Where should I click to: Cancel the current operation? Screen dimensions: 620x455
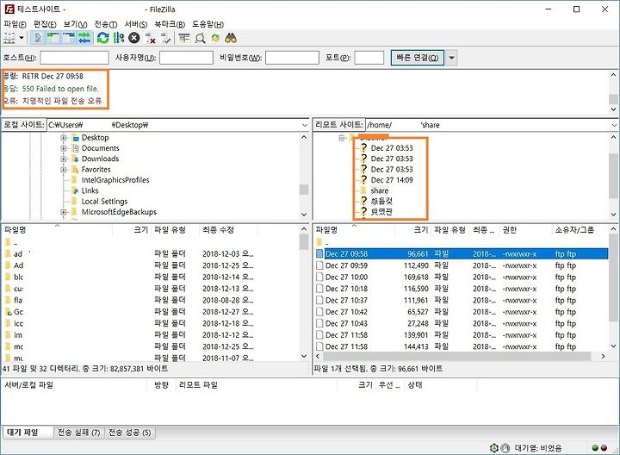coord(134,39)
